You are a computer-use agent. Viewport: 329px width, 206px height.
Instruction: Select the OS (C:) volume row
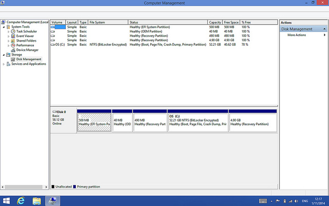163,45
